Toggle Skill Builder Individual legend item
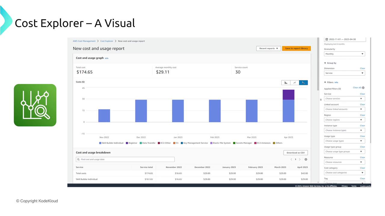The width and height of the screenshot is (385, 216). coord(111,143)
